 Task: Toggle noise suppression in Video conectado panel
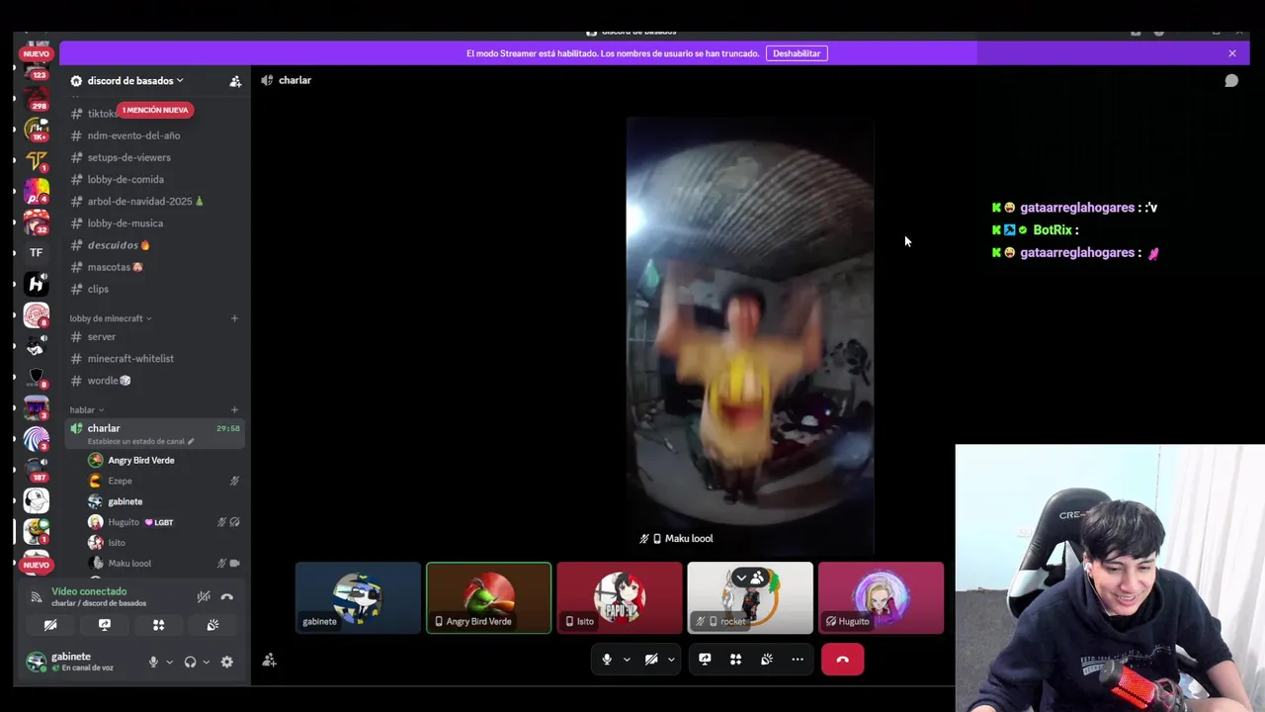203,596
